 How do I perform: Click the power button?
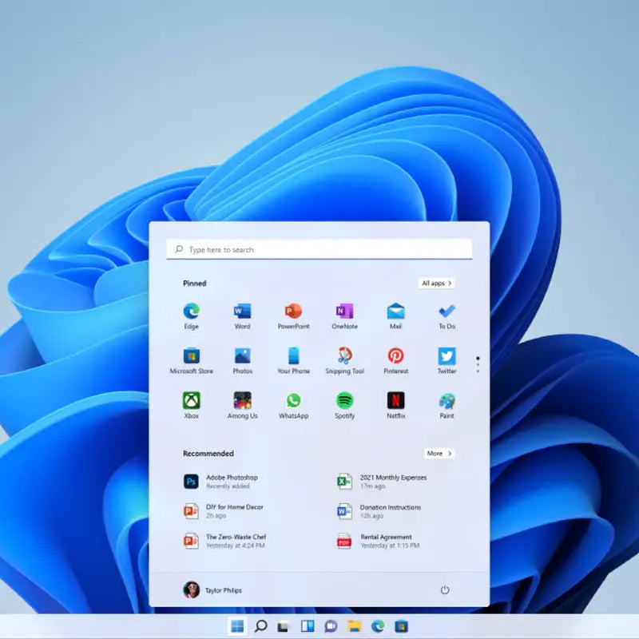coord(445,589)
